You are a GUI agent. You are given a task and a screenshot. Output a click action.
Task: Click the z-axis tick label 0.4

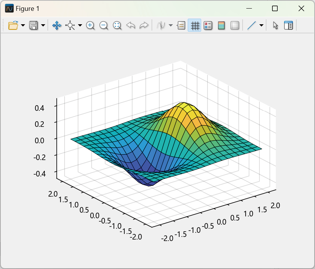40,108
